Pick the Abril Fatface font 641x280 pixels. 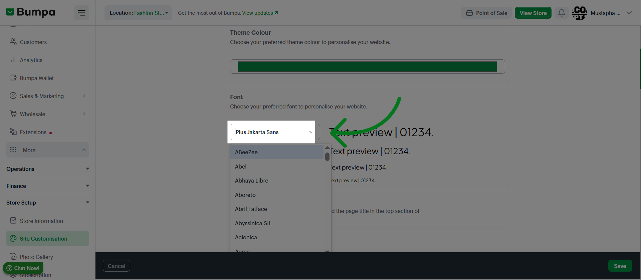click(277, 209)
